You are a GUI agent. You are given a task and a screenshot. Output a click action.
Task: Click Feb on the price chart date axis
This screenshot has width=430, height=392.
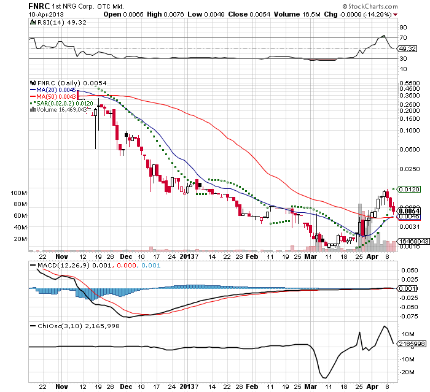click(252, 256)
